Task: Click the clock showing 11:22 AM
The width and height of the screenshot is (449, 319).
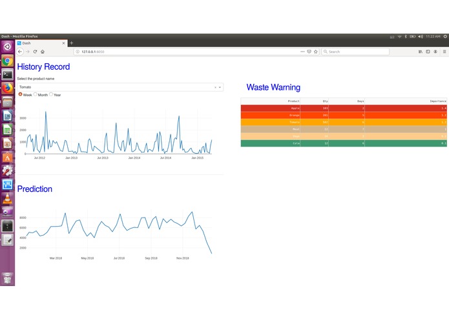Action: (x=433, y=37)
